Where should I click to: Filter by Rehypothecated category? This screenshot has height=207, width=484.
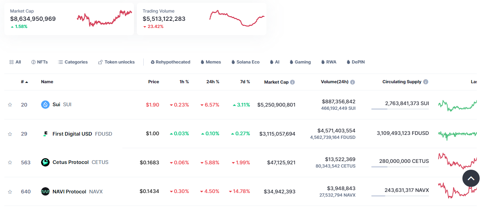170,62
